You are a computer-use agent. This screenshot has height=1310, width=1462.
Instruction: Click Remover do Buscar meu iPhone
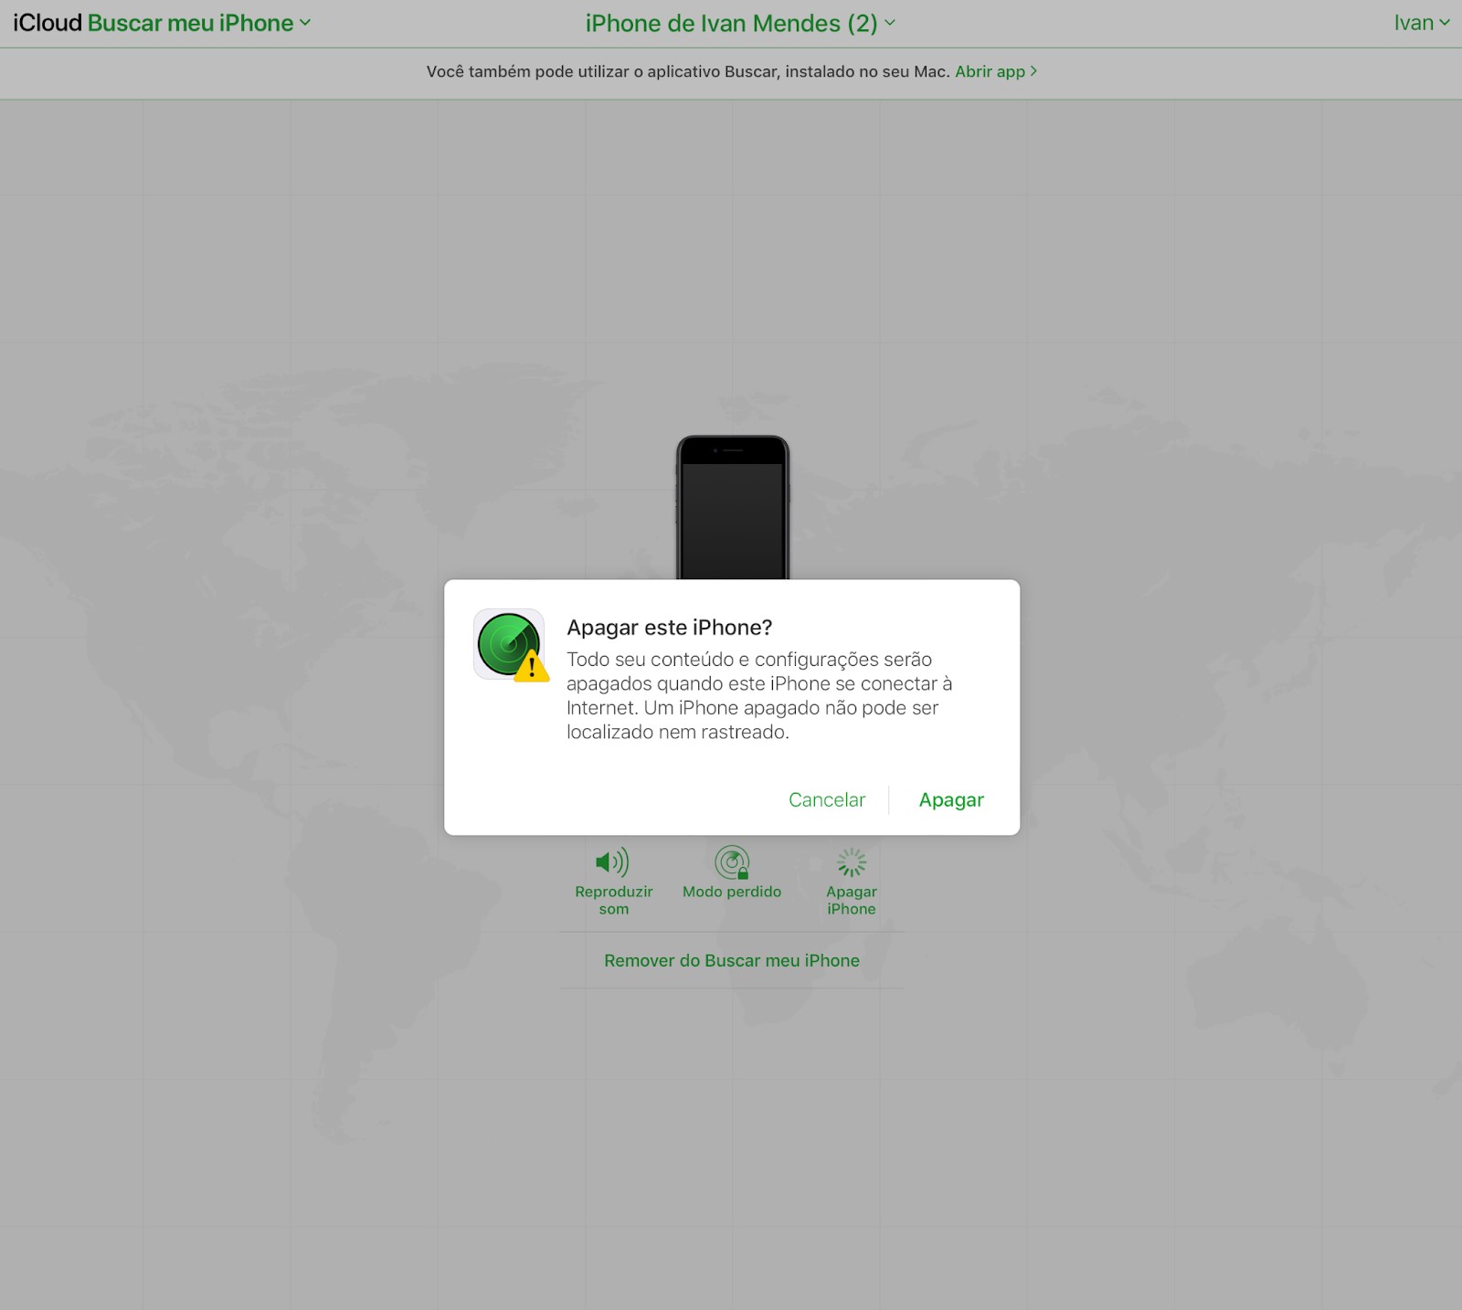(x=732, y=960)
